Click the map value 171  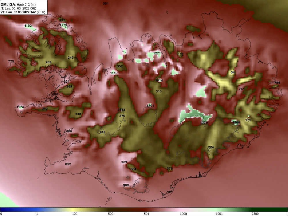coord(248,120)
